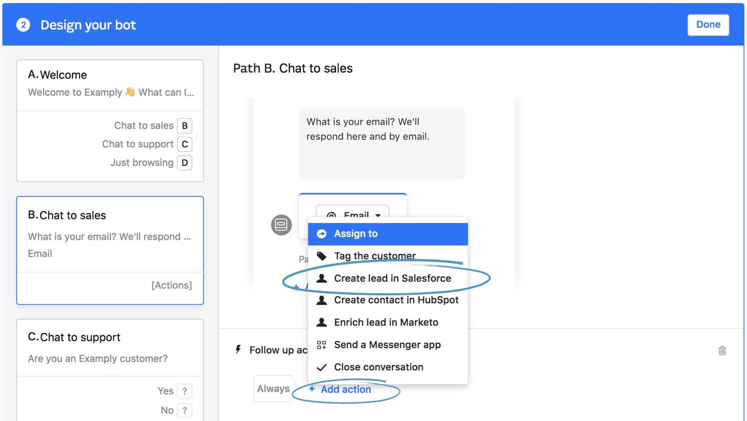Viewport: 747px width, 421px height.
Task: Click the Assign to arrow icon
Action: point(322,234)
